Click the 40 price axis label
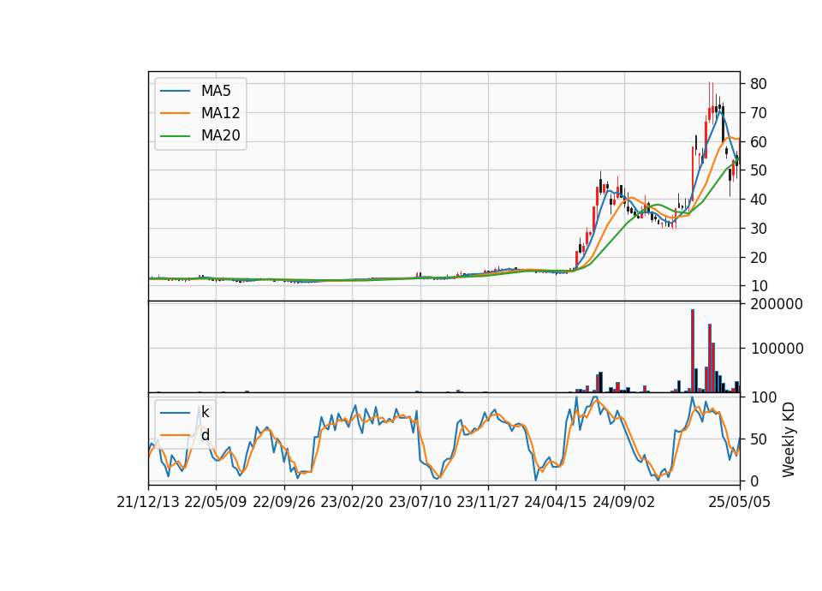822x591 pixels. coord(759,200)
